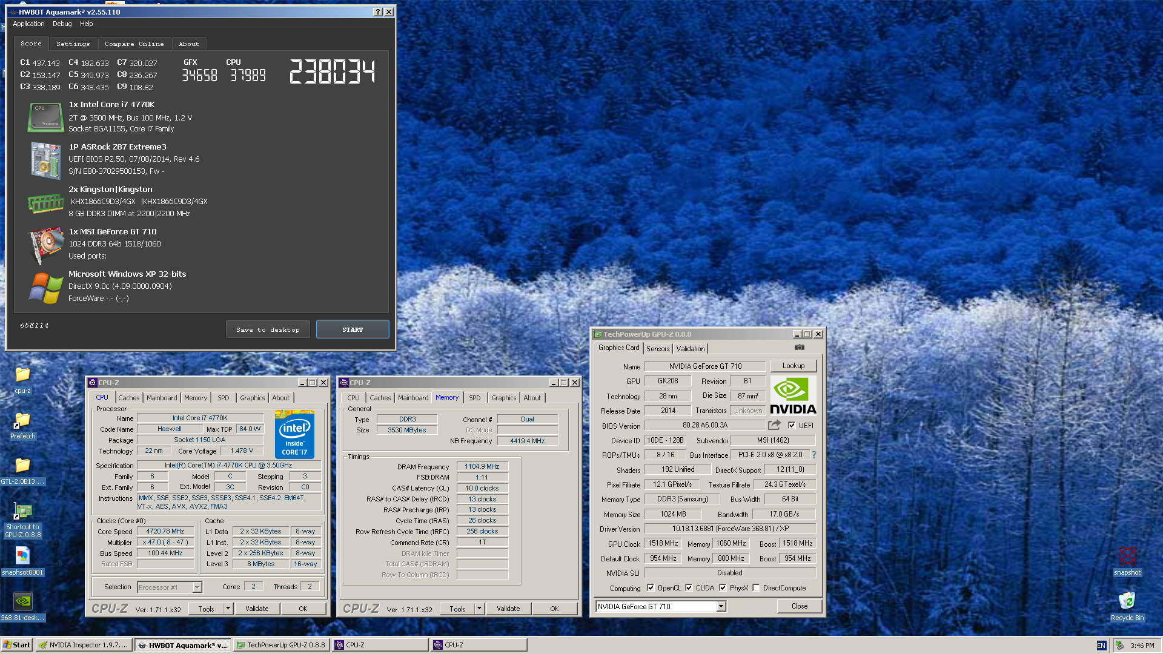The height and width of the screenshot is (654, 1163).
Task: Toggle the UEFI checkbox in GPU-Z
Action: point(791,425)
